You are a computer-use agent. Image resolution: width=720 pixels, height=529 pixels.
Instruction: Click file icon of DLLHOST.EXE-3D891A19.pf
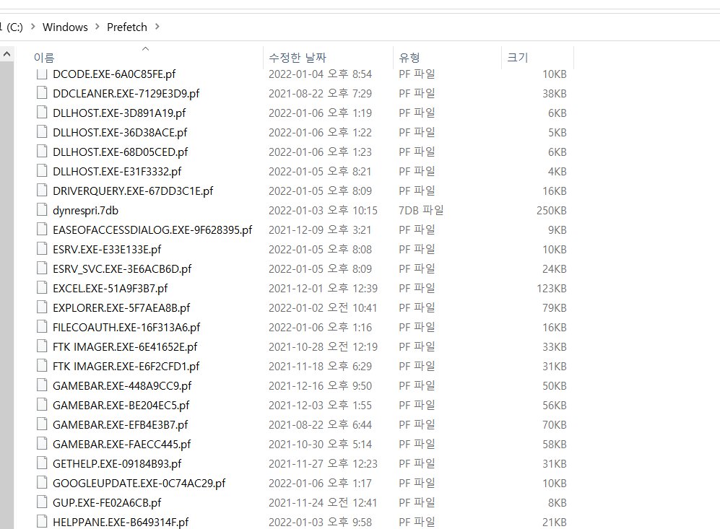pyautogui.click(x=42, y=112)
